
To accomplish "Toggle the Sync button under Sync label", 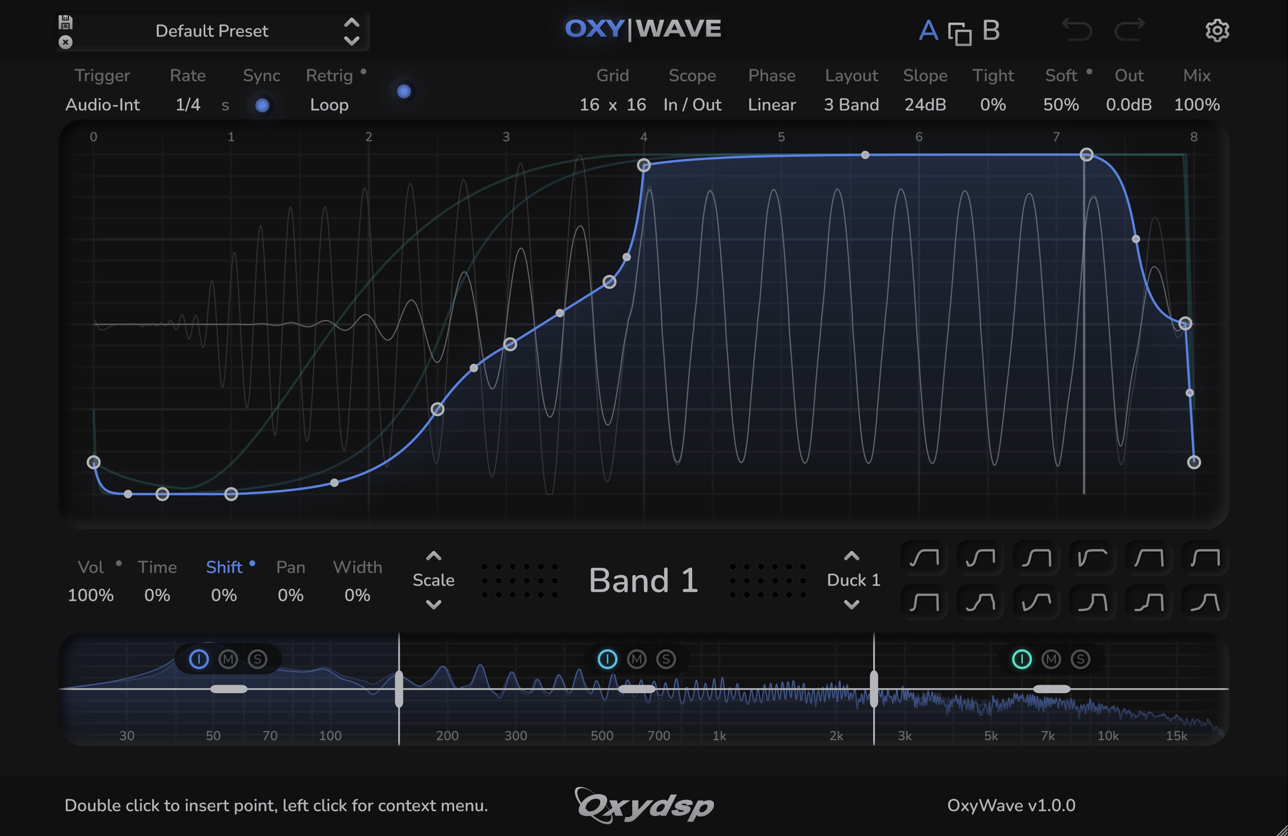I will (x=262, y=105).
